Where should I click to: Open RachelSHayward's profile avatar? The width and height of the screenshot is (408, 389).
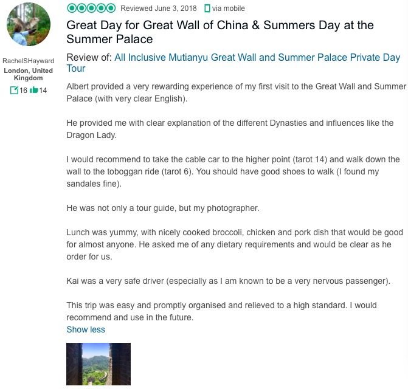click(28, 29)
